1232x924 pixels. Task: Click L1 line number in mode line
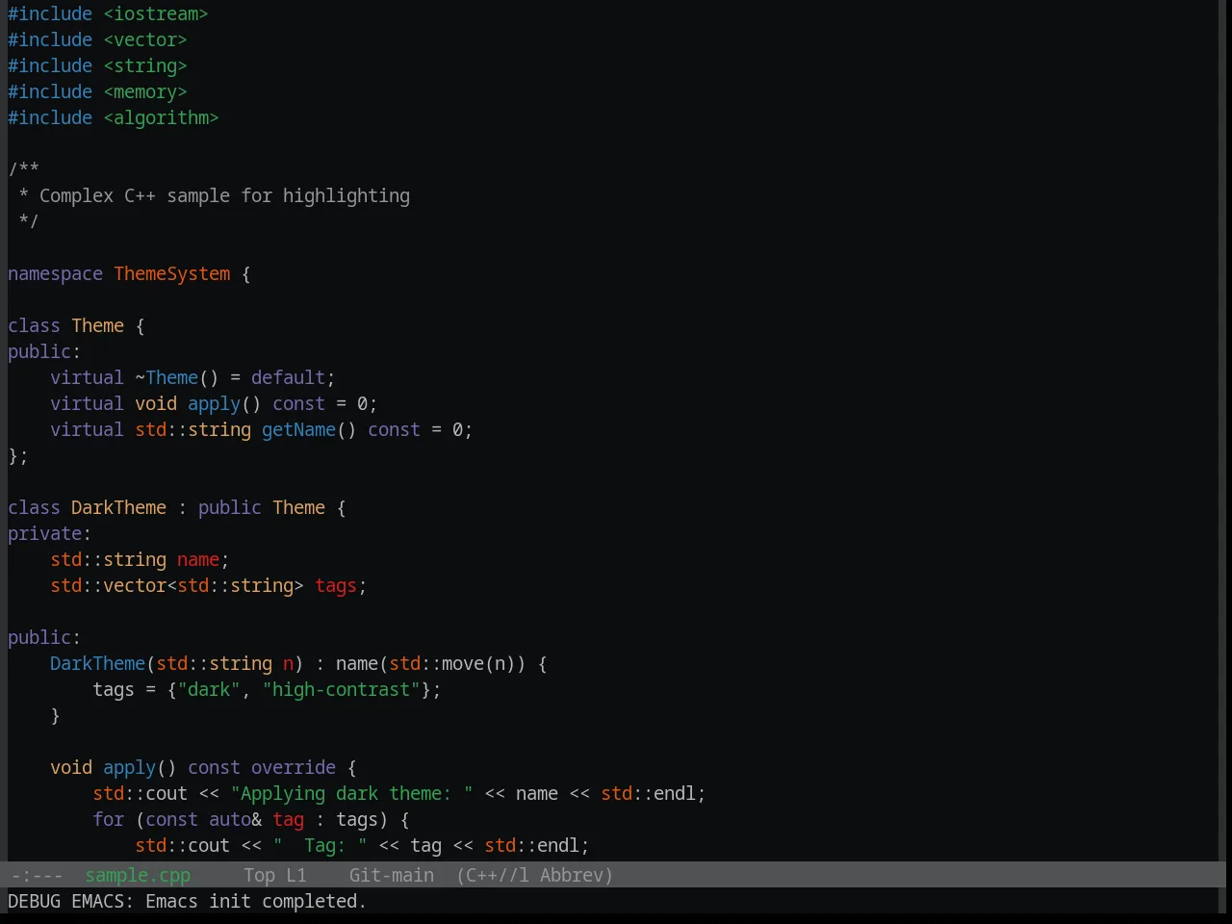click(295, 875)
